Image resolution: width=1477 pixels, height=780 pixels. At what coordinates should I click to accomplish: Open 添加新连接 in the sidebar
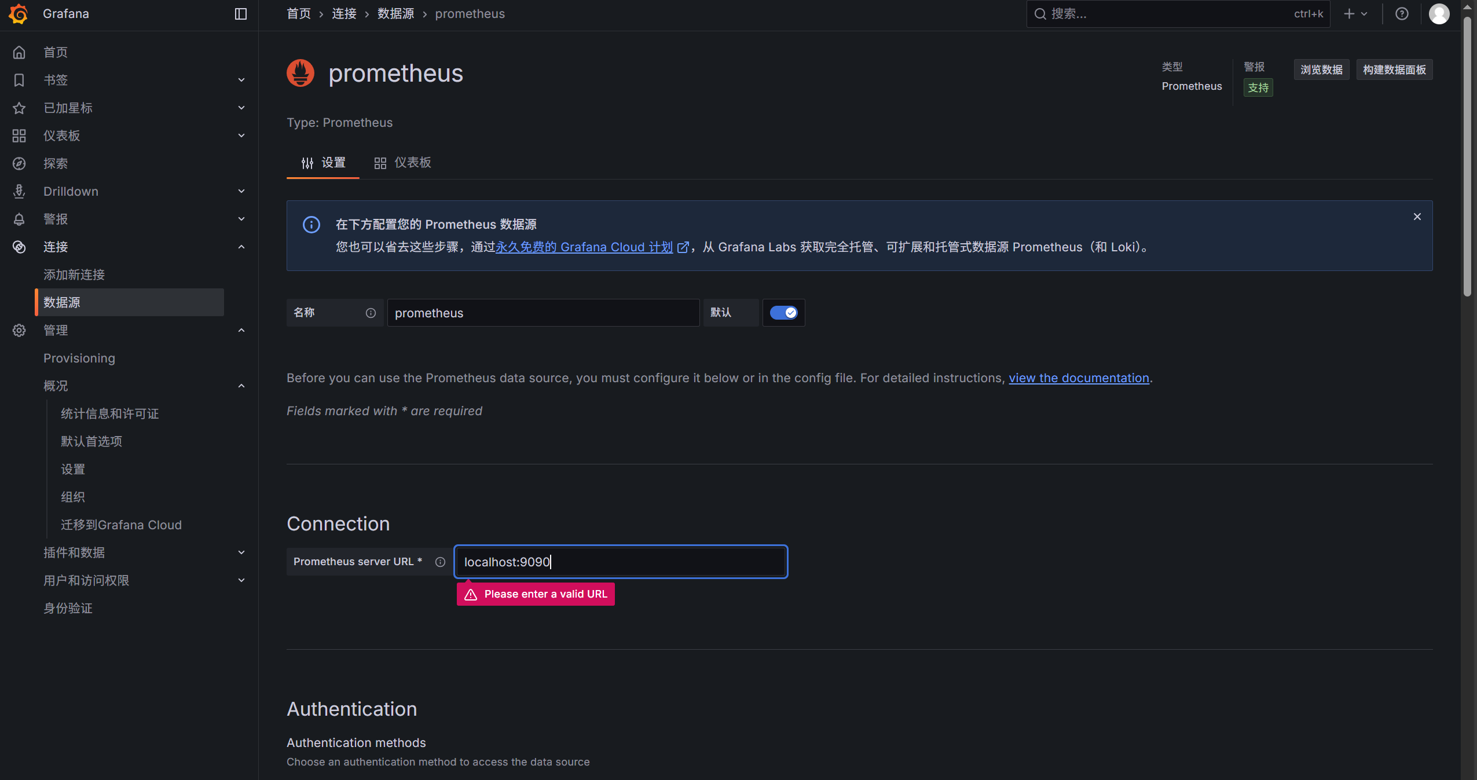[74, 274]
